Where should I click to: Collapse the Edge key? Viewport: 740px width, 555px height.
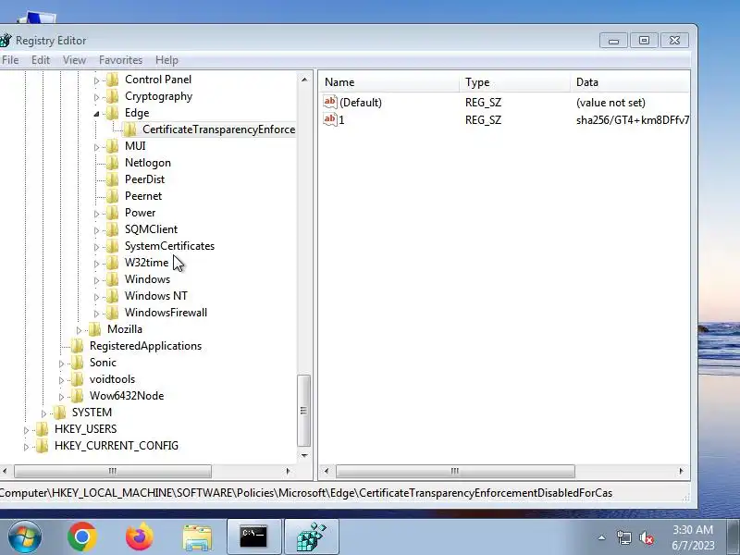pyautogui.click(x=96, y=114)
